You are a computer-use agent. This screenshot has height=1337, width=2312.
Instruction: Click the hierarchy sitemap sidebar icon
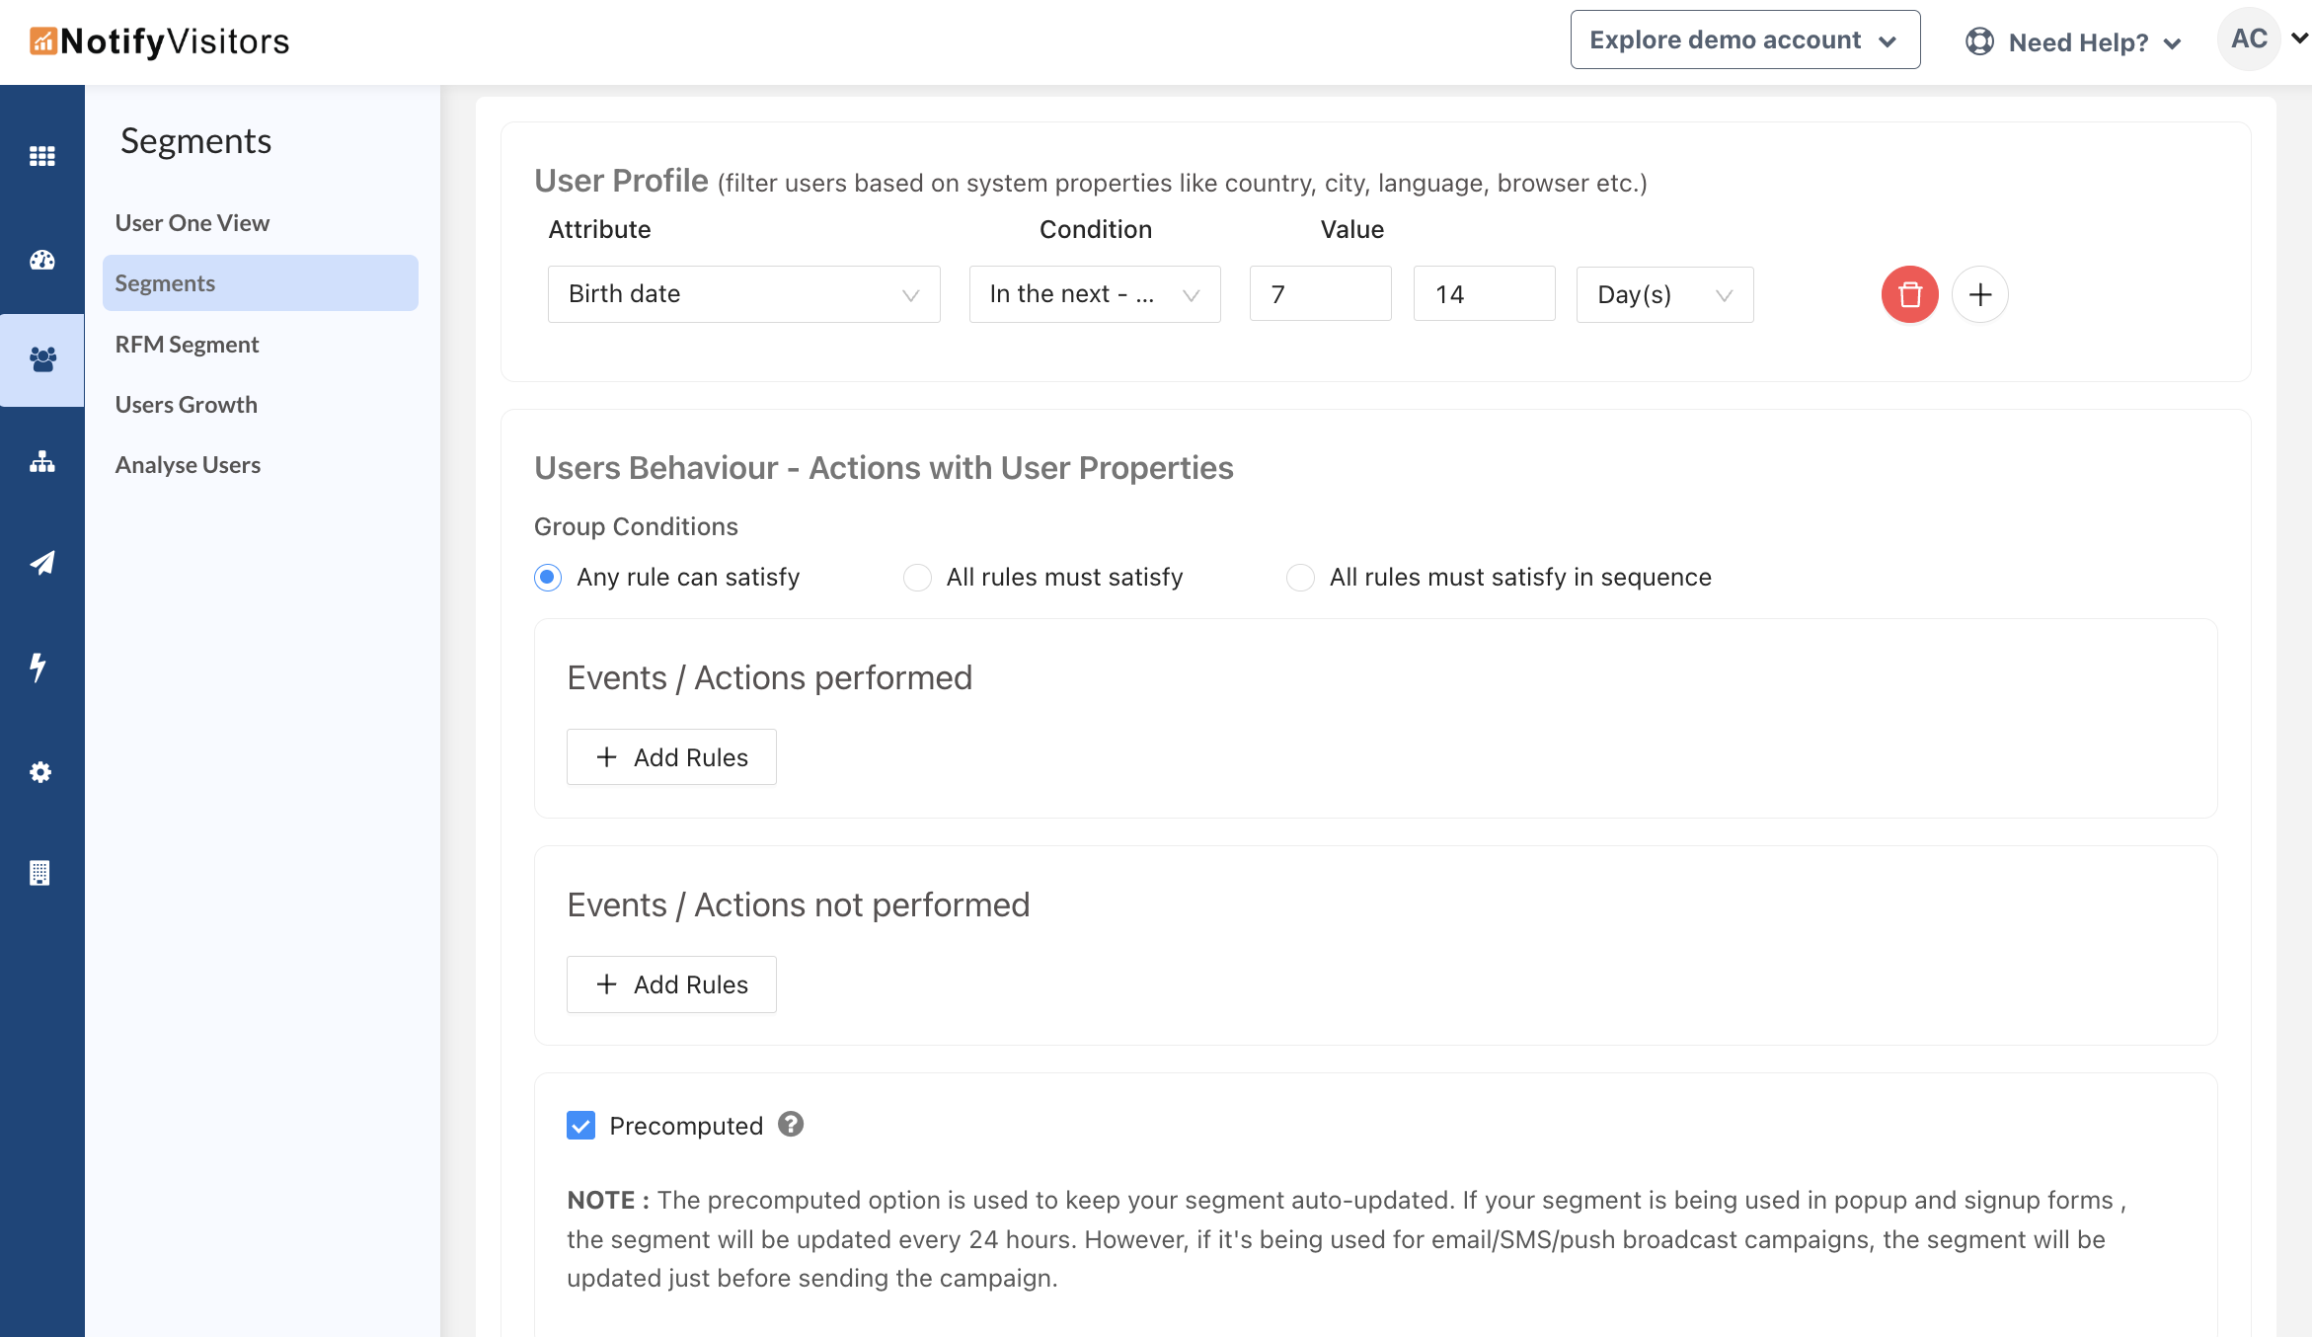41,462
